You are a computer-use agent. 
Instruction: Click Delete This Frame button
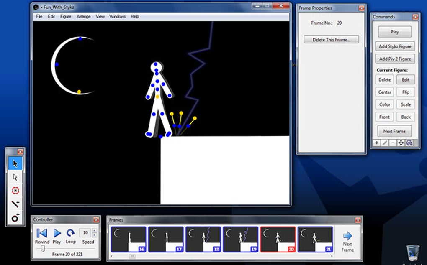[x=331, y=40]
